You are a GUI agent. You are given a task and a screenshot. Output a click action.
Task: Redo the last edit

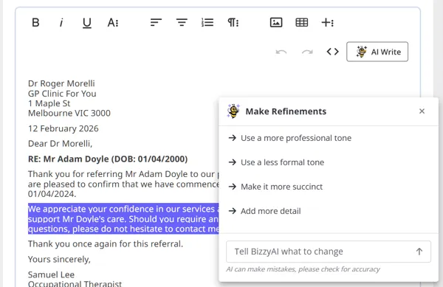point(307,52)
